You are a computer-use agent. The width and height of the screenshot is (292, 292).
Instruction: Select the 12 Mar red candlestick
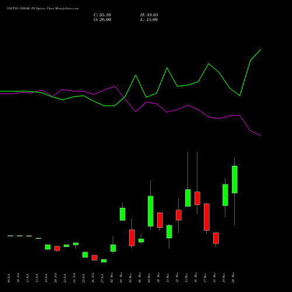tap(179, 215)
